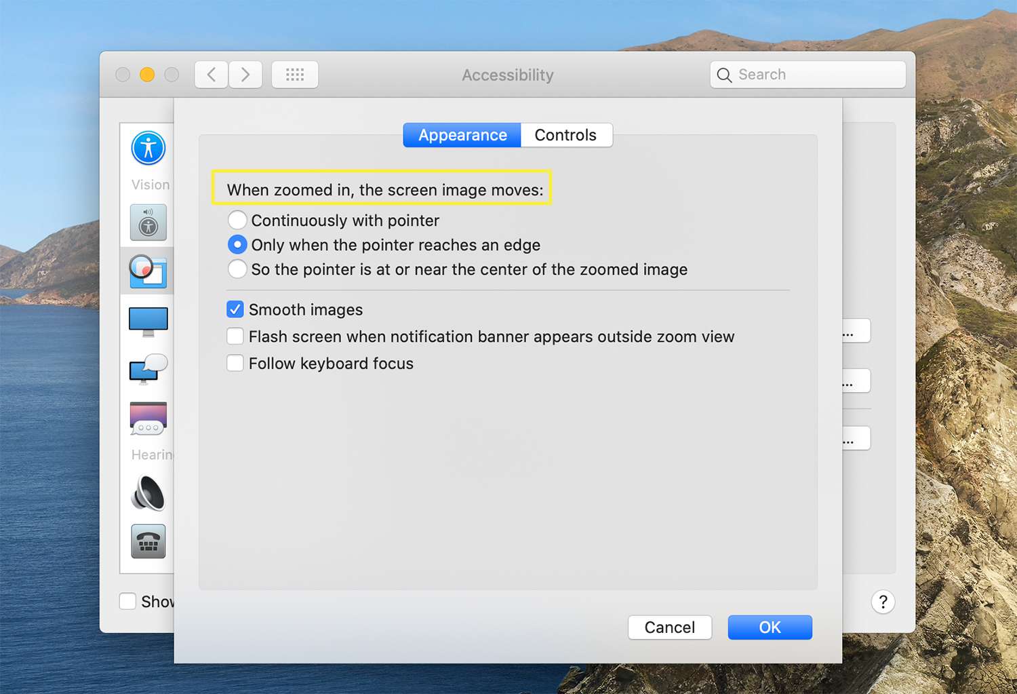Select the Speech icon with speech bubble

click(148, 369)
